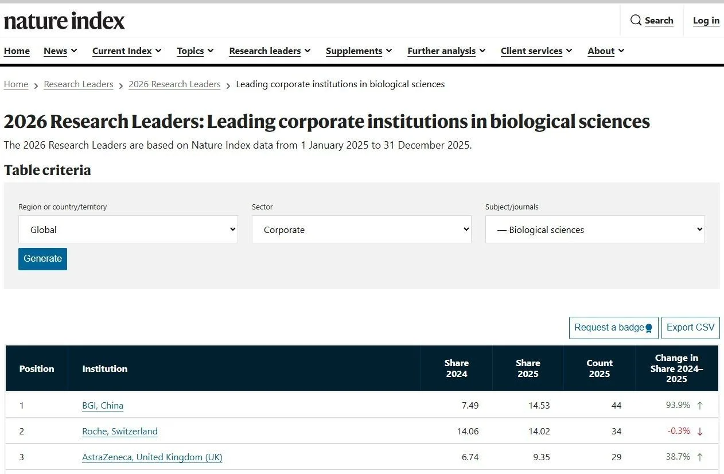Click the Generate button
This screenshot has width=724, height=474.
42,259
